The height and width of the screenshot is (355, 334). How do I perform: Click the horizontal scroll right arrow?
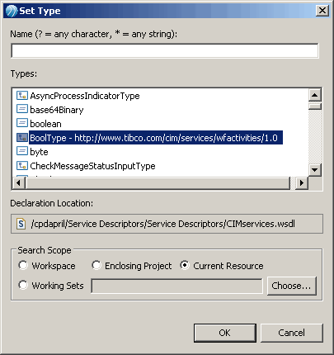[x=302, y=182]
